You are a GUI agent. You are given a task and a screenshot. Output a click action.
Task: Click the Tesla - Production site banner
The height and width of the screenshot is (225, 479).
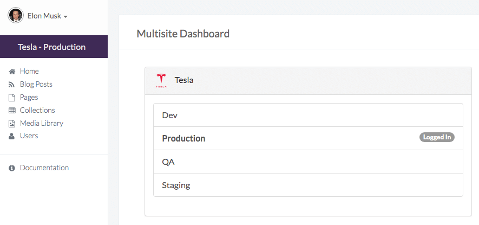click(x=54, y=47)
